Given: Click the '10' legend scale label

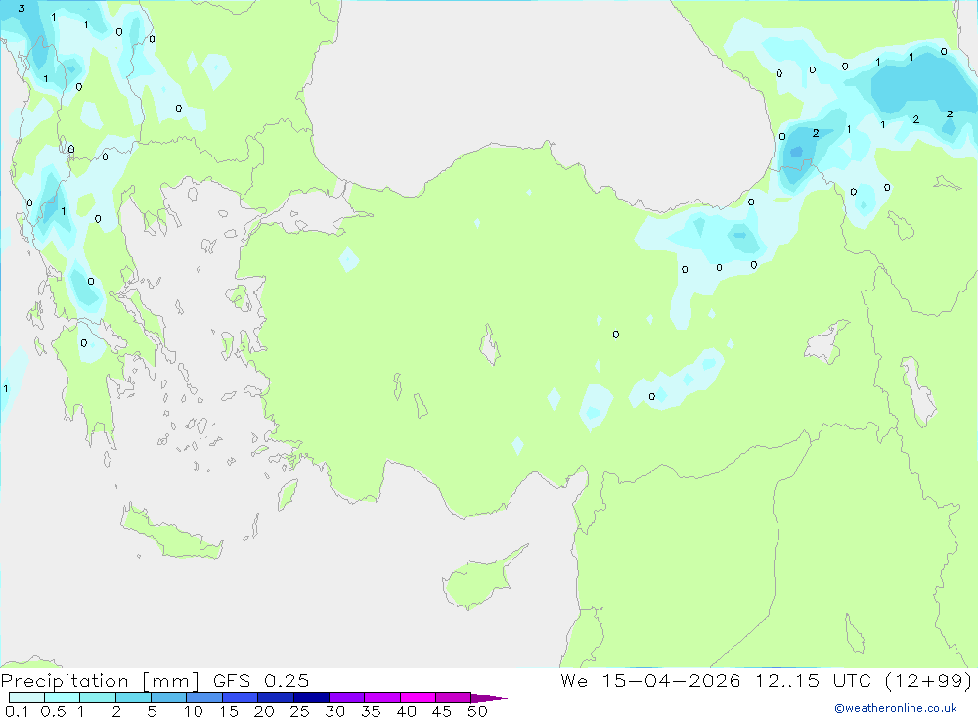Looking at the screenshot, I should pos(194,711).
